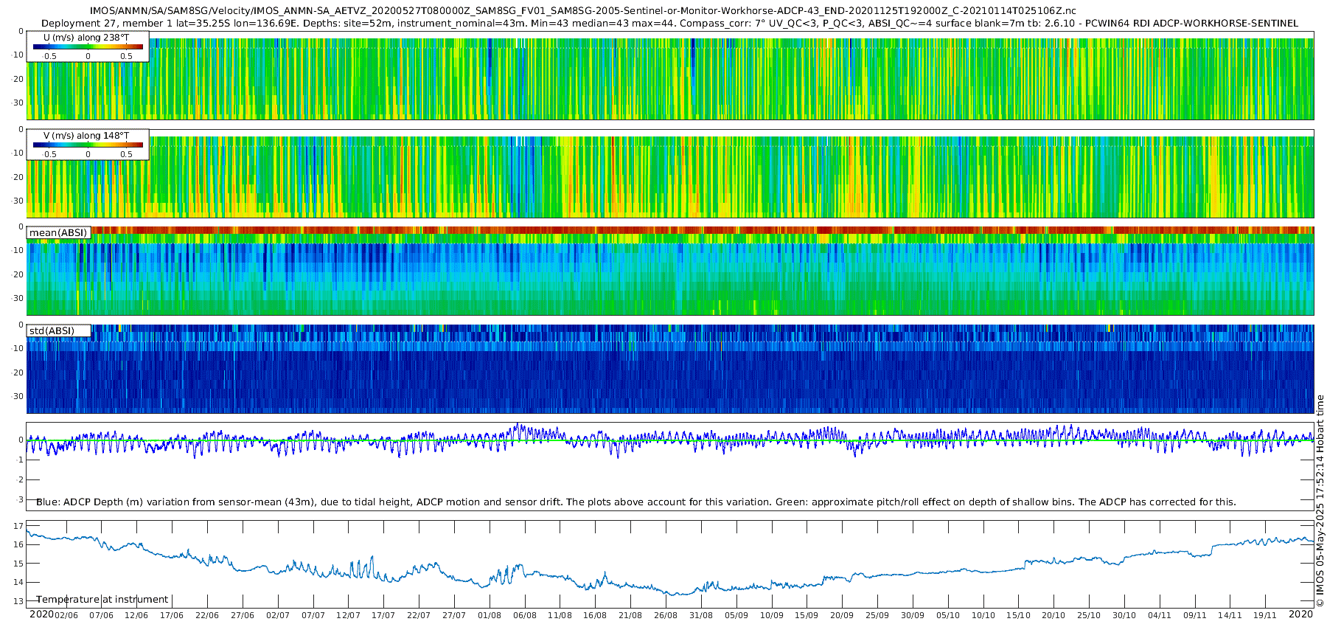Select the 26/08 date tick label
The height and width of the screenshot is (627, 1327).
click(x=666, y=615)
